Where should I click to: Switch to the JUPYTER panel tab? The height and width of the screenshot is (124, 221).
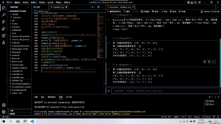[x=69, y=97]
